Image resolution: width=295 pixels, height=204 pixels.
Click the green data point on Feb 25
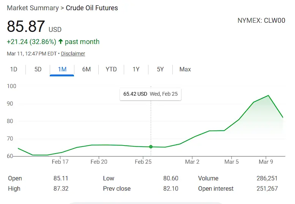pyautogui.click(x=151, y=147)
